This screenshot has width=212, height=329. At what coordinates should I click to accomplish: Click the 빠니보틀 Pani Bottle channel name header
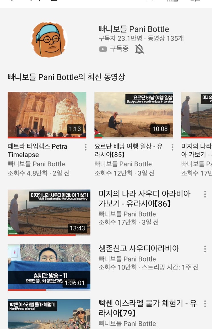[134, 29]
